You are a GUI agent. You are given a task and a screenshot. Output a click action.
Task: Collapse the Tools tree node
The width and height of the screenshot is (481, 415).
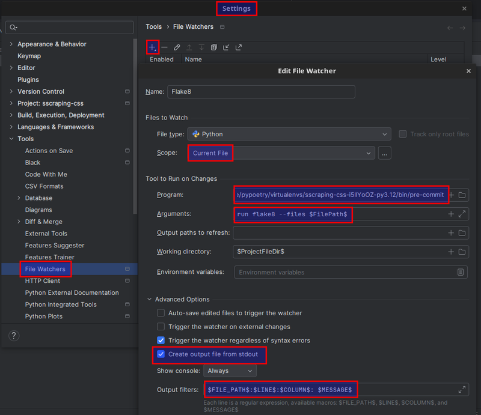tap(11, 139)
